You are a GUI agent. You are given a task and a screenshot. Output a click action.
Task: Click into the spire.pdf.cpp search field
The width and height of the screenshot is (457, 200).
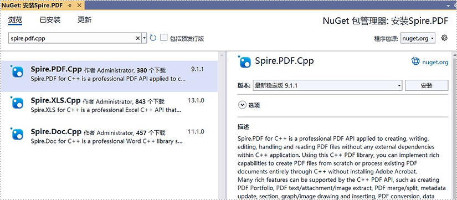pos(71,38)
